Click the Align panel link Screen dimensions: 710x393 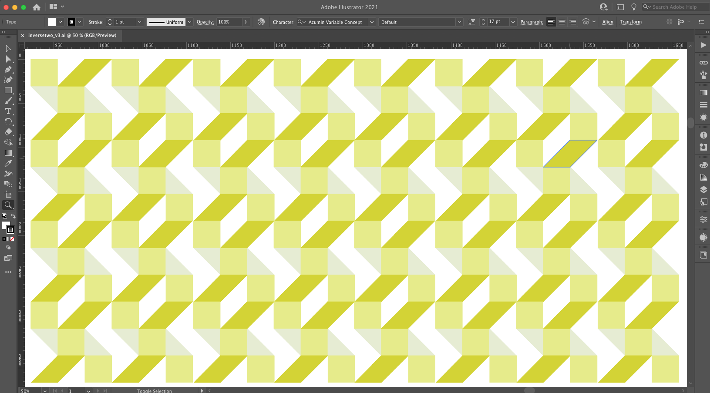608,22
